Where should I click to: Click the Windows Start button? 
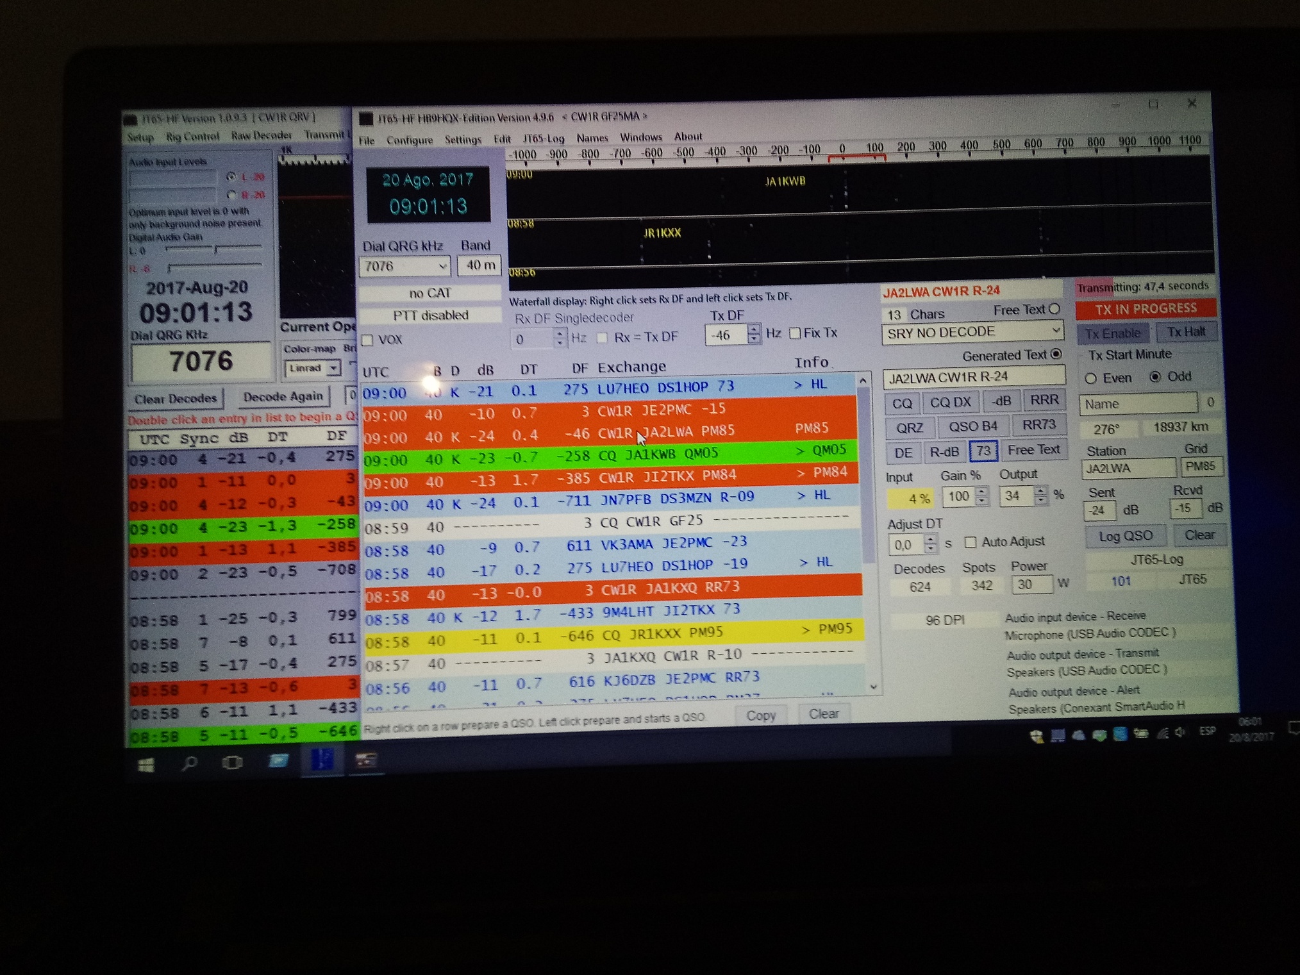click(146, 765)
